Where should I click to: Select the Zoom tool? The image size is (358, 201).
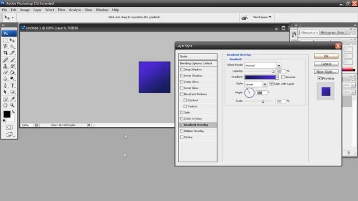coord(12,106)
